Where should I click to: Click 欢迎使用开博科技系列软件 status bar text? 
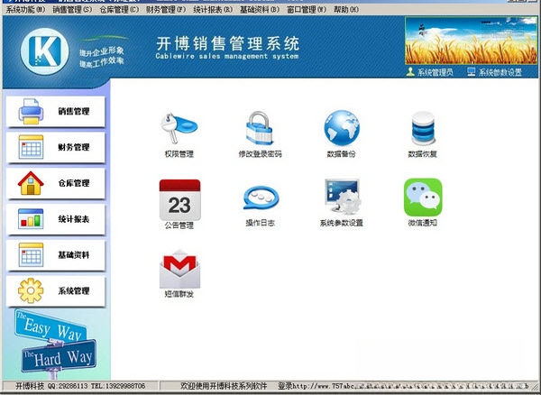coord(224,386)
